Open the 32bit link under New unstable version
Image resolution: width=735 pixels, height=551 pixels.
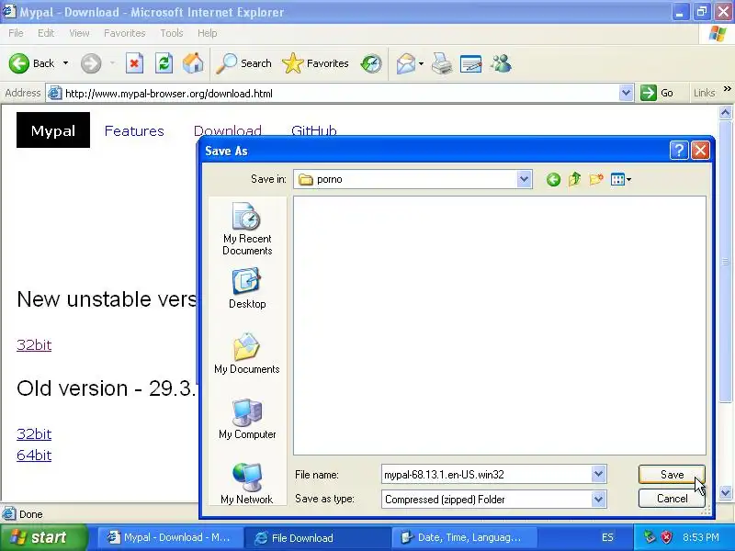point(34,345)
